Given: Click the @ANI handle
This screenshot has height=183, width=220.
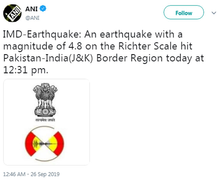Looking at the screenshot, I should click(x=32, y=18).
